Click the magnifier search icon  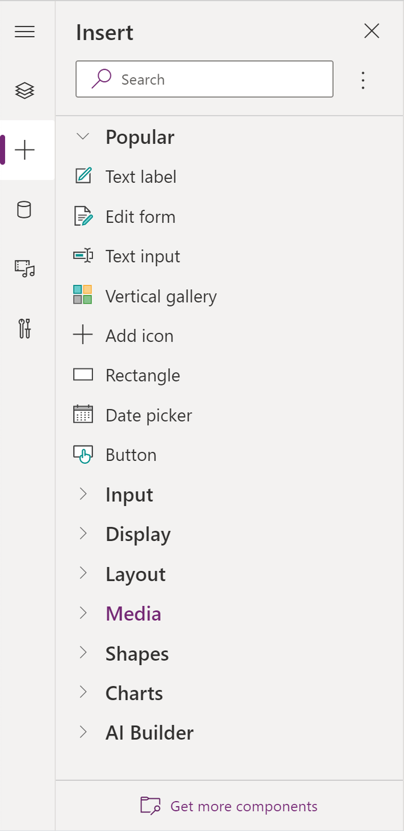tap(101, 79)
